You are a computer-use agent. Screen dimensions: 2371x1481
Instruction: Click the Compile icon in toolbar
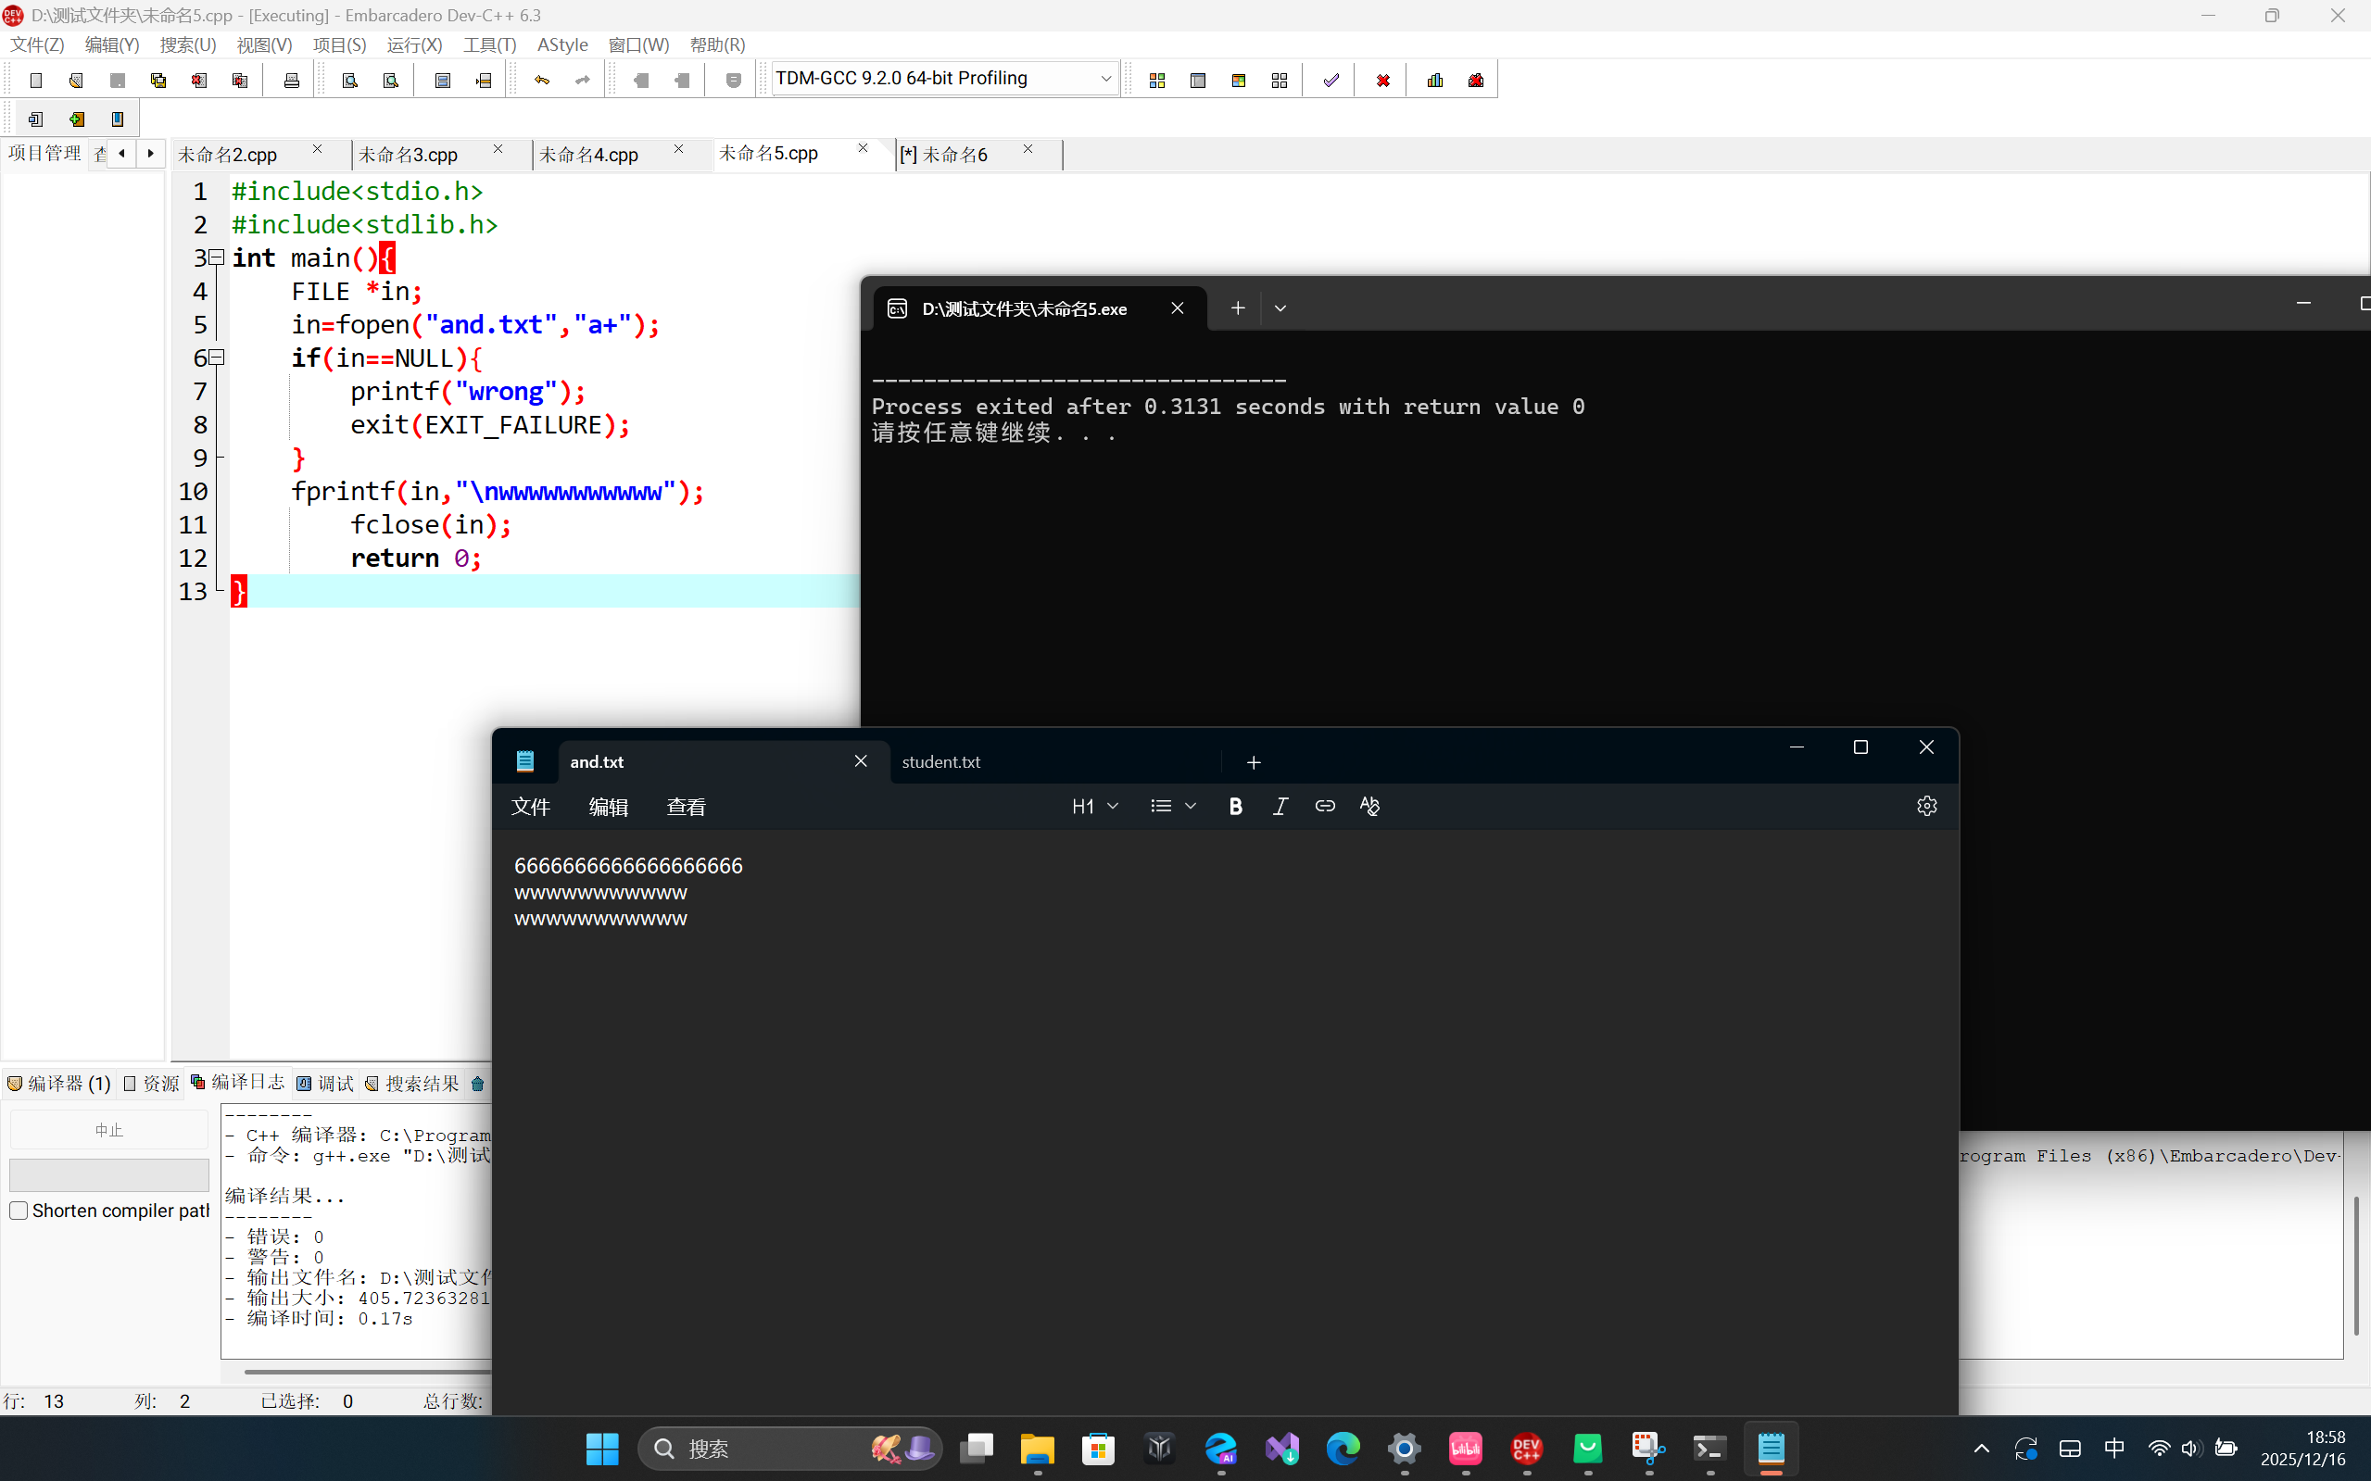pos(1157,81)
